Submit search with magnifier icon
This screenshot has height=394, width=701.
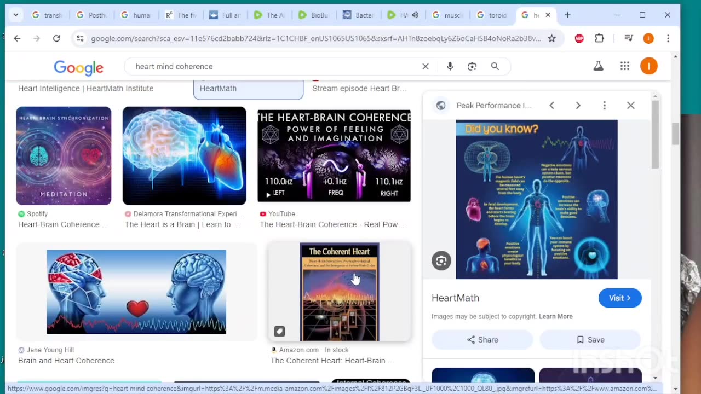pos(495,66)
